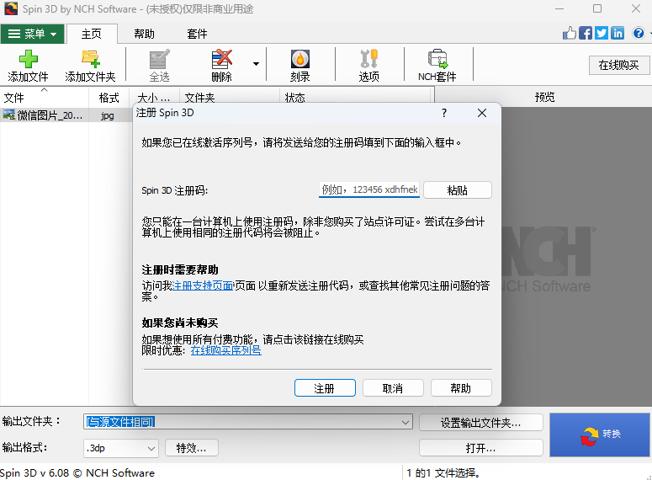Select the 微信图片_20... file row
This screenshot has width=652, height=480.
coord(66,115)
